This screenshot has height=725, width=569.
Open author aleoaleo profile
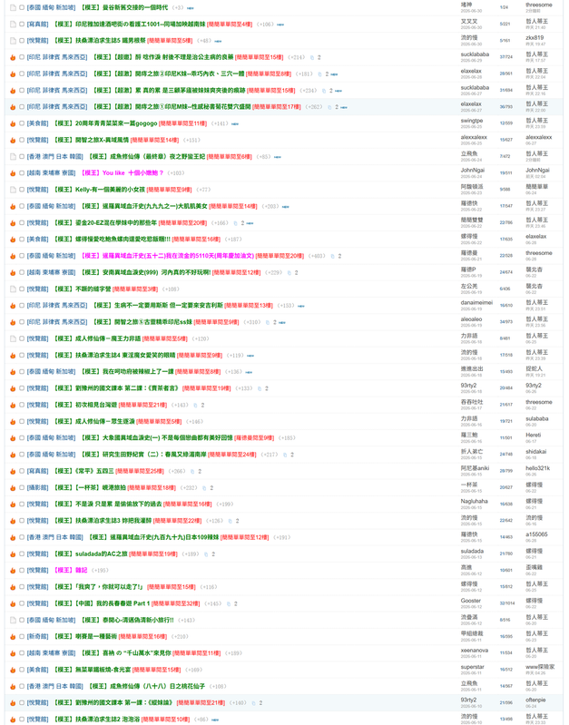(471, 319)
